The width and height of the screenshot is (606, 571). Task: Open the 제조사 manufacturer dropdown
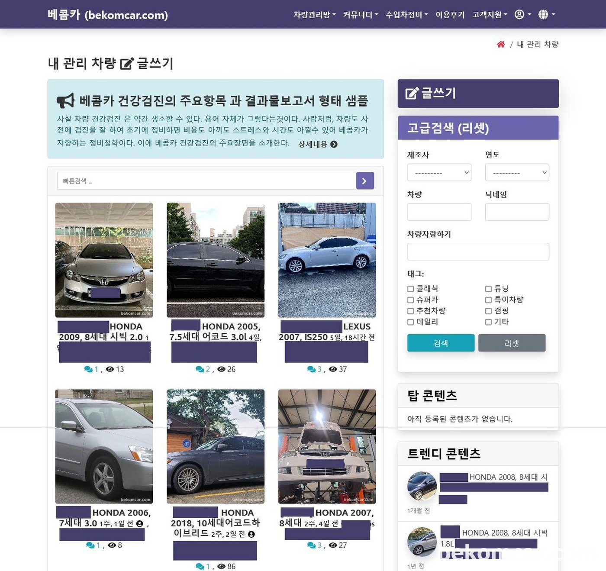pos(439,172)
